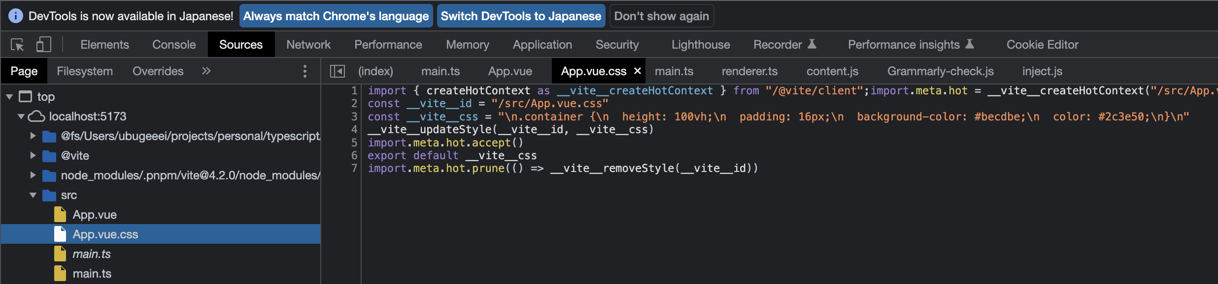
Task: Open the Performance panel tab
Action: click(388, 44)
